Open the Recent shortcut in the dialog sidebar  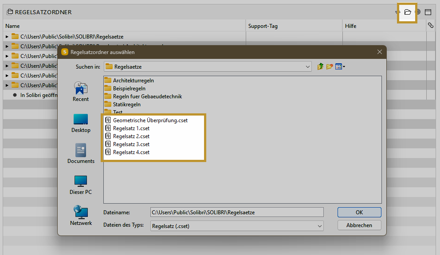(x=81, y=92)
